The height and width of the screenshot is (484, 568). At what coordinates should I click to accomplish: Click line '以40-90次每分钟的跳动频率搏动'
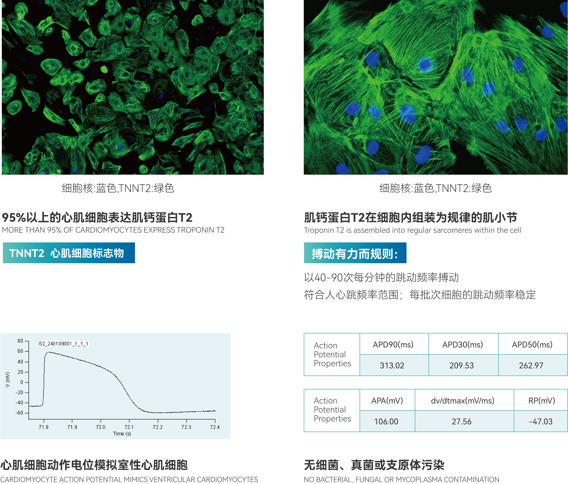coord(381,277)
